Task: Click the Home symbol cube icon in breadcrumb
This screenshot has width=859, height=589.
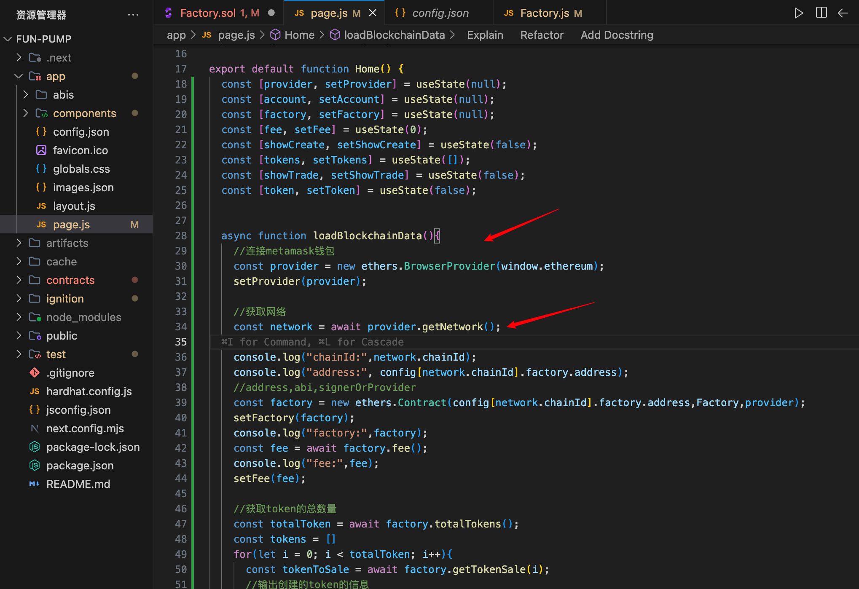Action: coord(275,35)
